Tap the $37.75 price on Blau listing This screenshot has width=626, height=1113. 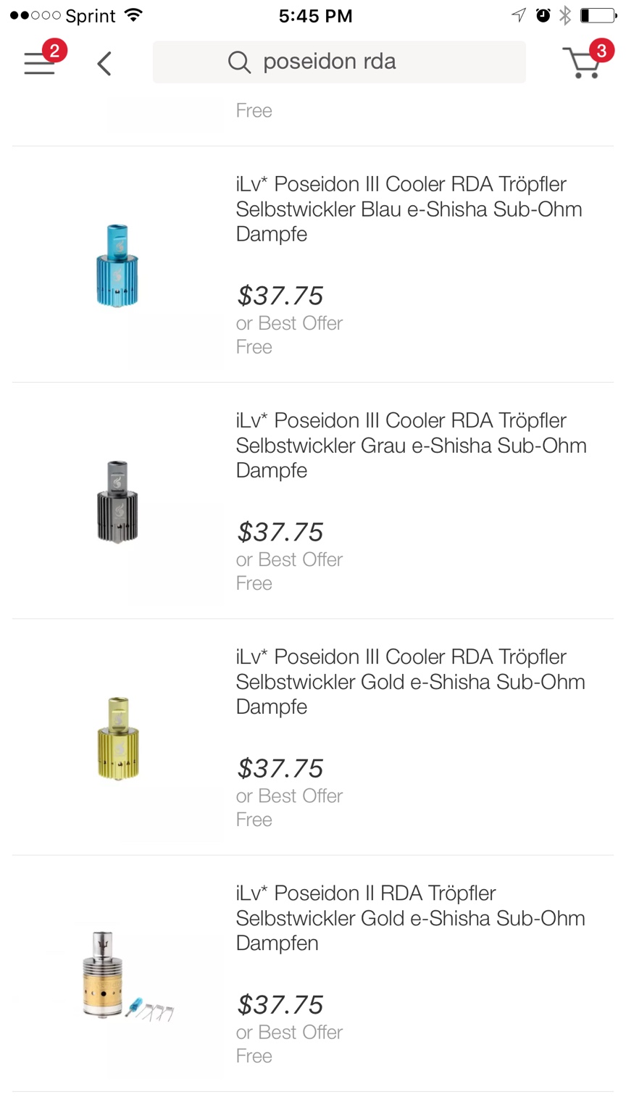(x=280, y=296)
